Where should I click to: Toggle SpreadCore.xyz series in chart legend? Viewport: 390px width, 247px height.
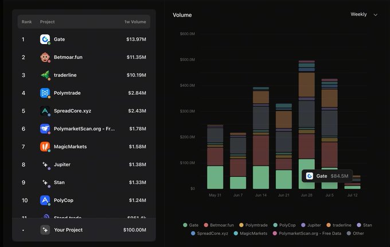coord(209,233)
